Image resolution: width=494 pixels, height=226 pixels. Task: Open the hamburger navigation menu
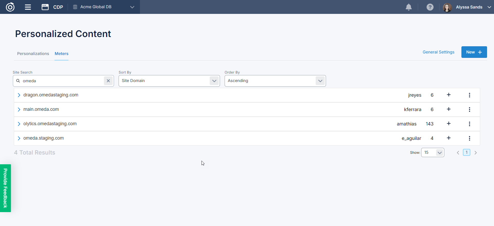coord(28,7)
